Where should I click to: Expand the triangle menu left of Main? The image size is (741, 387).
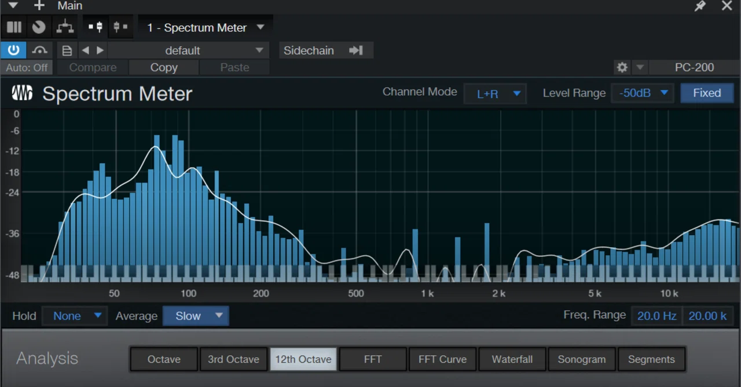13,6
